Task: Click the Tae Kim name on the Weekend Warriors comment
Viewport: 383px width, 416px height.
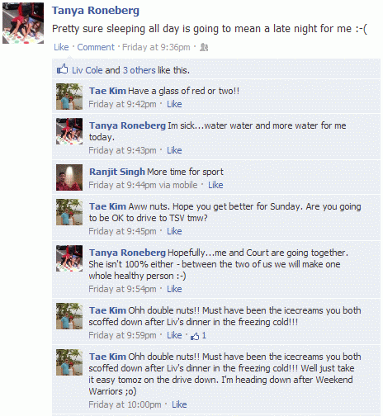Action: (107, 357)
